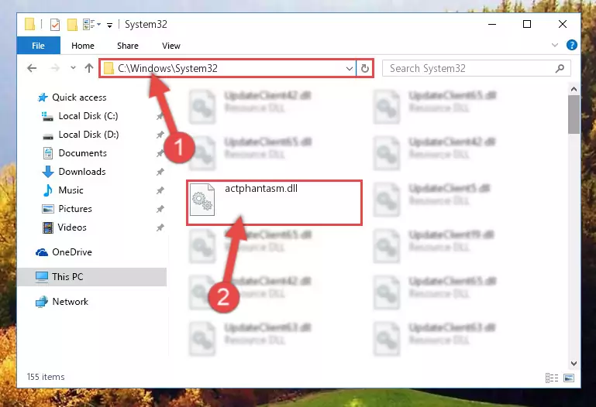596x407 pixels.
Task: Expand the ribbon with the chevron
Action: pyautogui.click(x=555, y=45)
